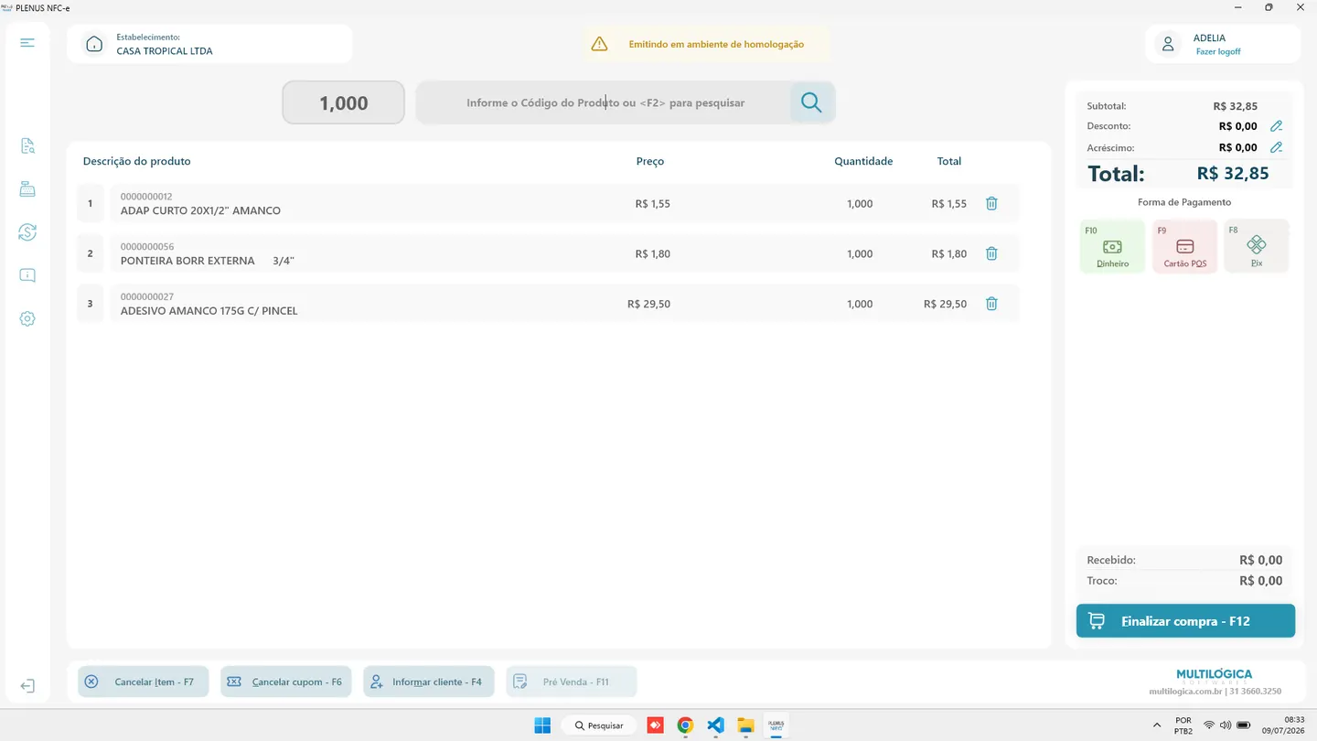
Task: Open the hamburger menu in the sidebar
Action: point(27,43)
